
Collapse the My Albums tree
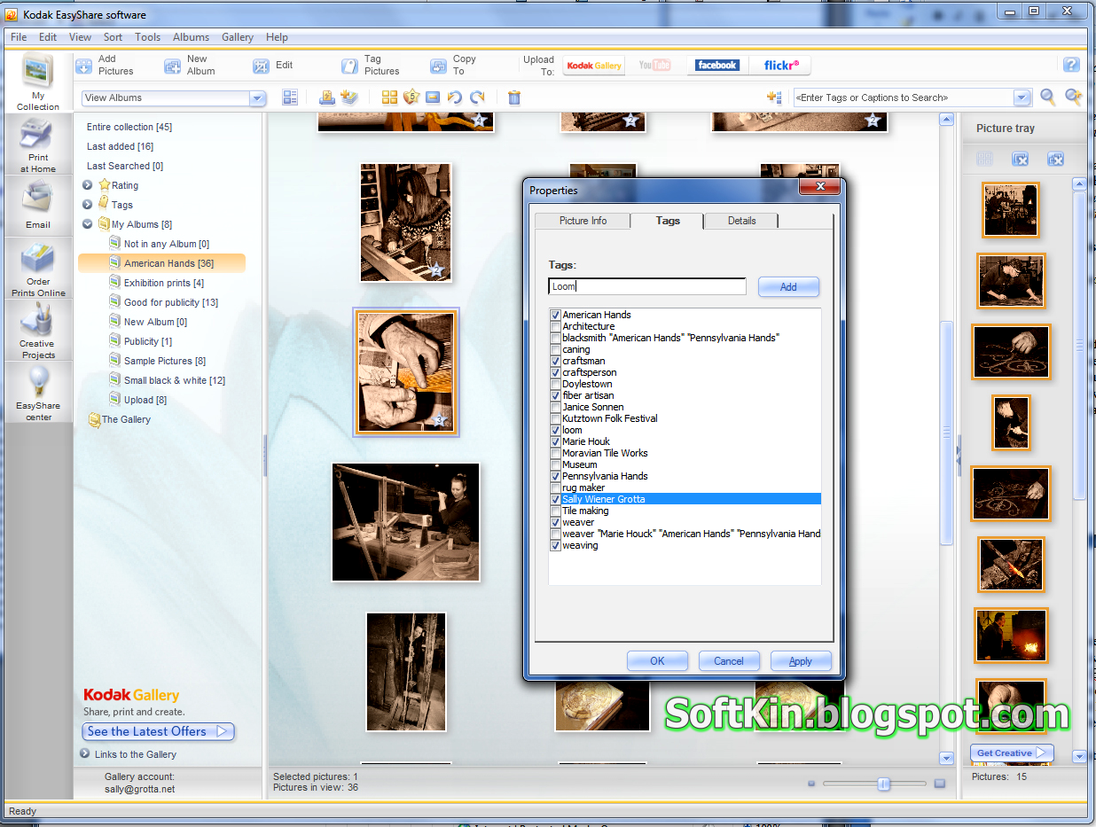pos(87,224)
